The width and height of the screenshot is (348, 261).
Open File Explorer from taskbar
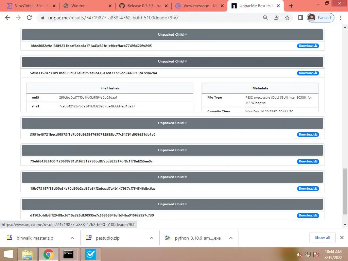(x=27, y=254)
